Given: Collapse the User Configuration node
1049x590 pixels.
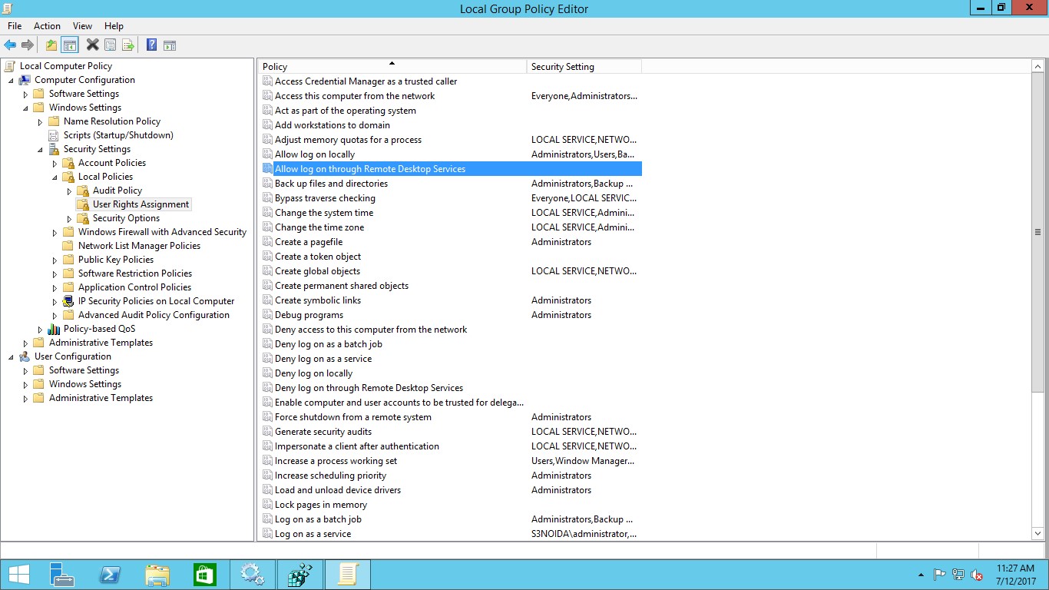Looking at the screenshot, I should point(11,357).
